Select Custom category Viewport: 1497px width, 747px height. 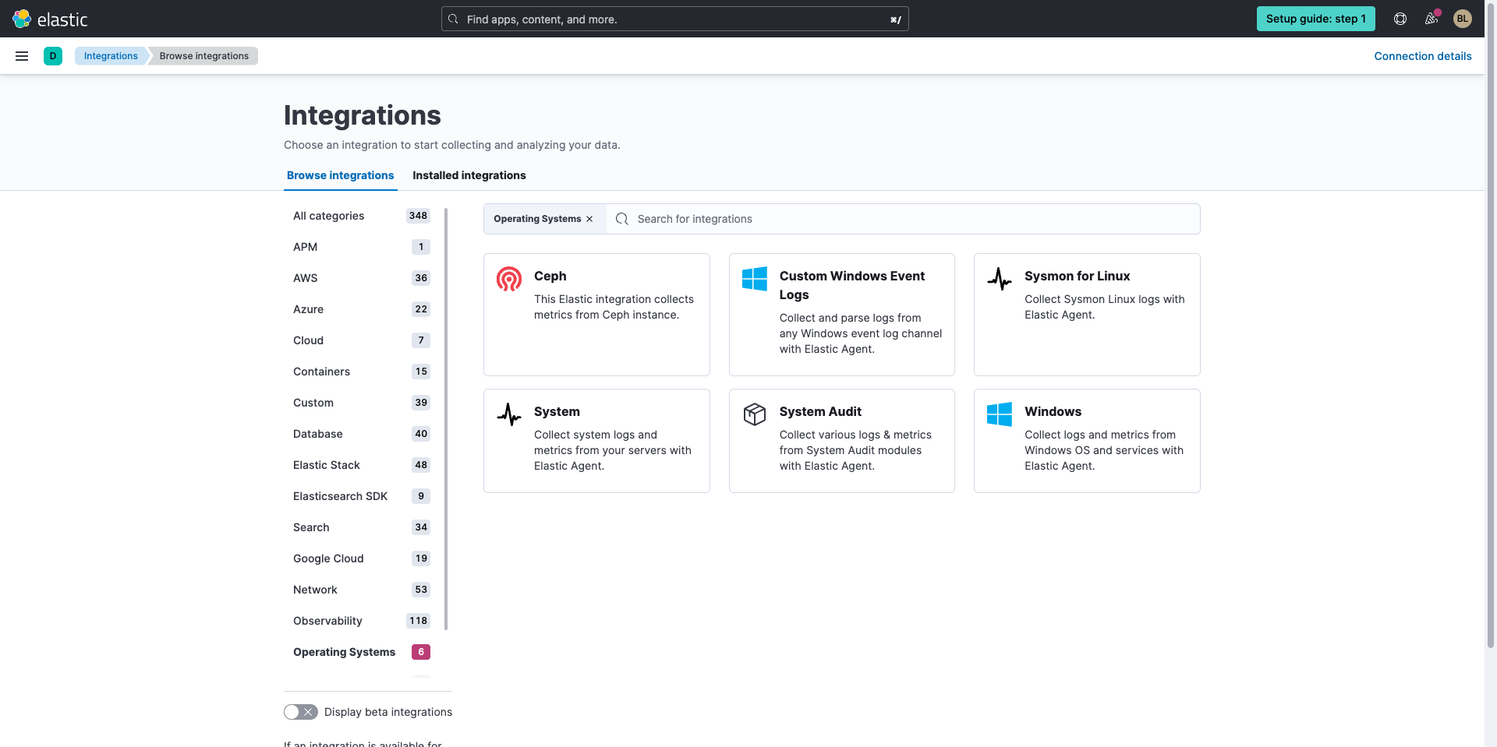pyautogui.click(x=362, y=403)
